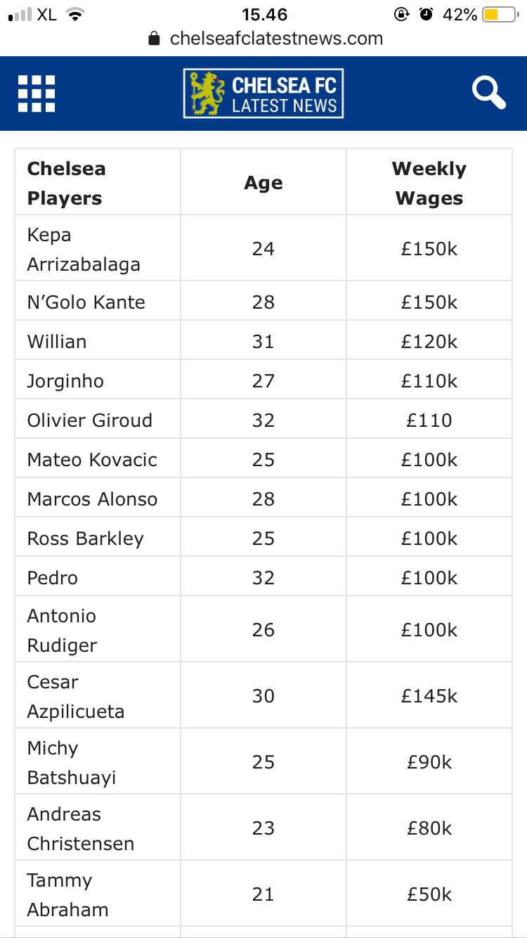Tap the Wi-Fi icon in status bar
The width and height of the screenshot is (527, 938).
(x=74, y=15)
